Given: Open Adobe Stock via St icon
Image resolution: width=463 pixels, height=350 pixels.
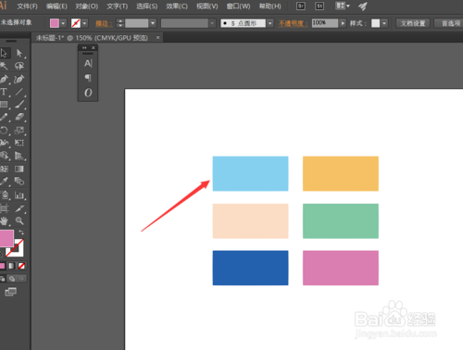Looking at the screenshot, I should (x=319, y=6).
